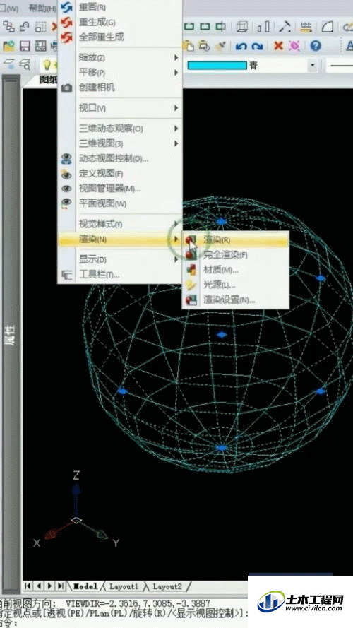
Task: Click the hammer-like icon in top toolbar
Action: tap(285, 27)
